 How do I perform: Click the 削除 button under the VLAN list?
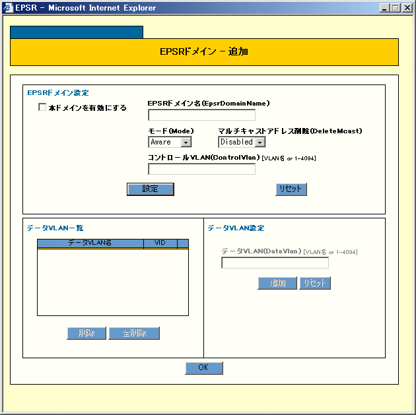coord(87,333)
